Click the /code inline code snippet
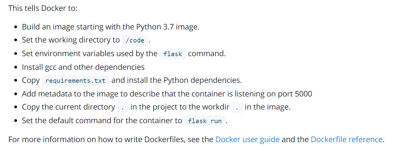Screen dimensions: 411x148 (135, 40)
